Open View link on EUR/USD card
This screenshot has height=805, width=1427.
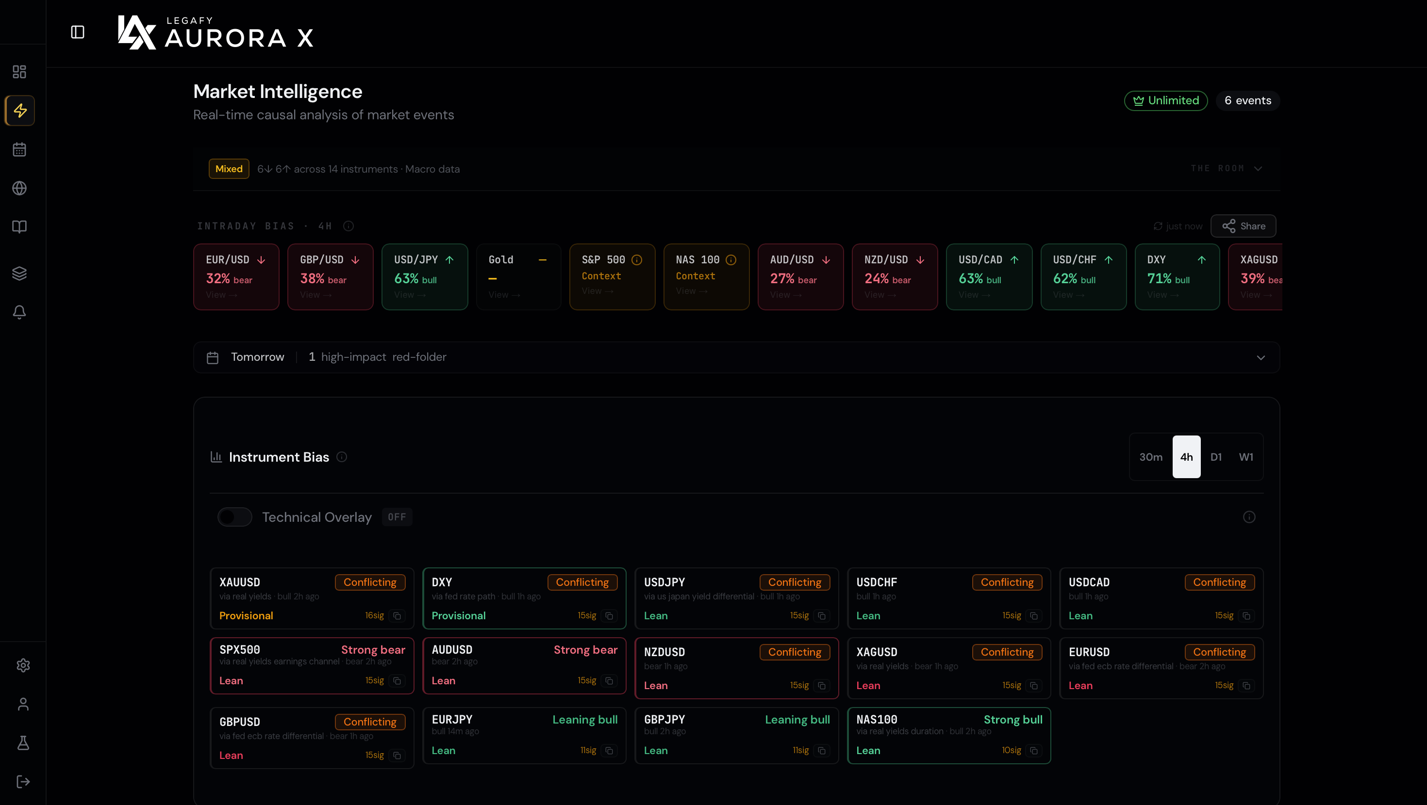pyautogui.click(x=222, y=295)
